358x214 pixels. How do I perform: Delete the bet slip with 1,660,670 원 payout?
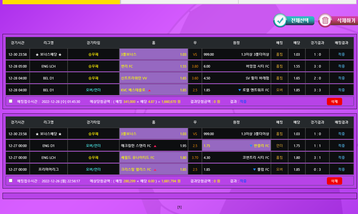[x=334, y=101]
